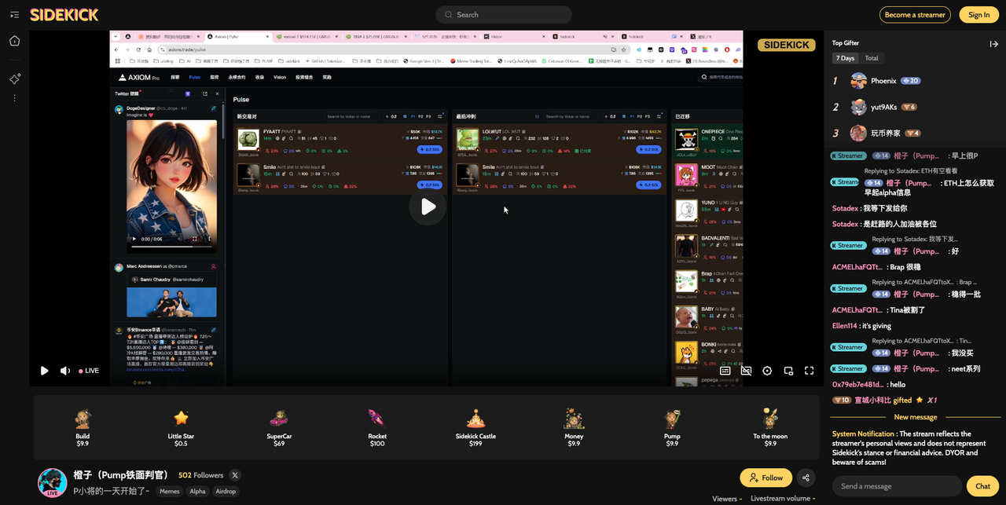
Task: Click the Become a streamer button
Action: click(x=915, y=15)
